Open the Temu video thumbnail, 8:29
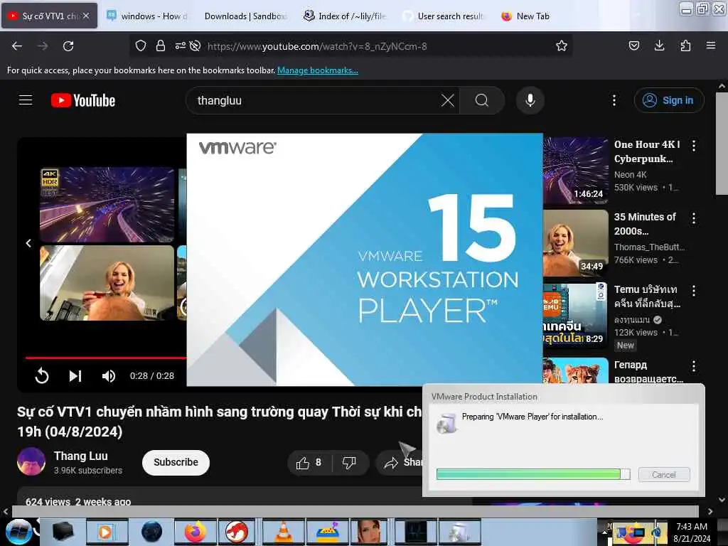This screenshot has width=728, height=546. 576,315
